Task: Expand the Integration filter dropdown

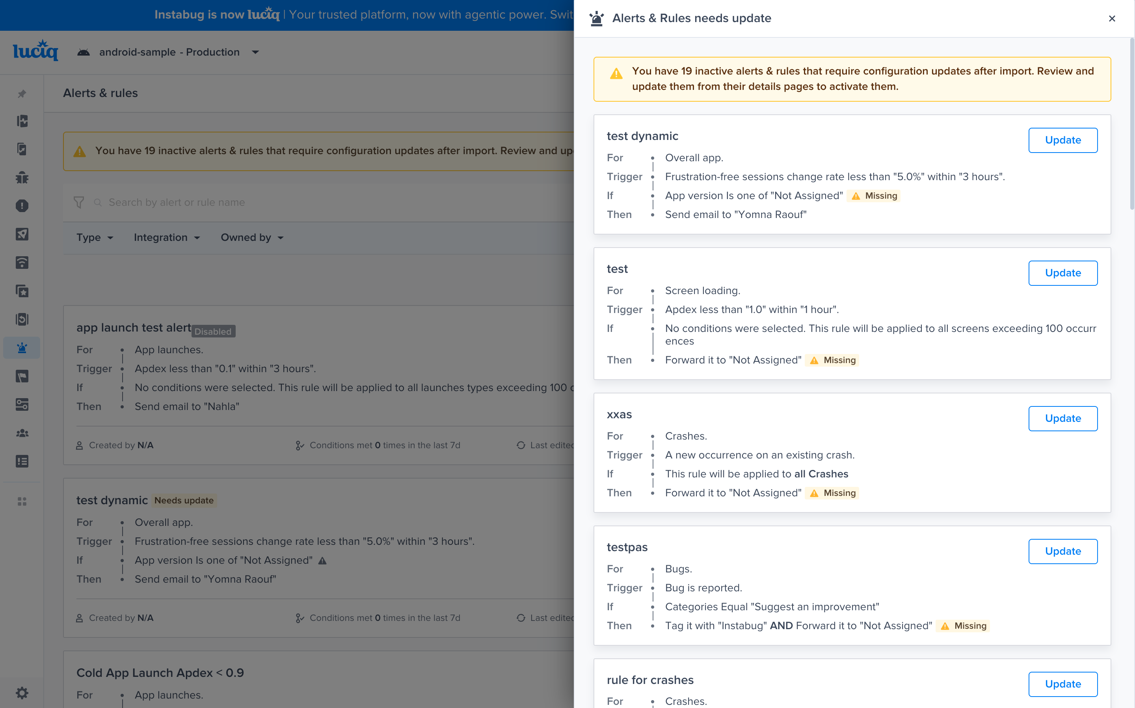Action: pos(167,237)
